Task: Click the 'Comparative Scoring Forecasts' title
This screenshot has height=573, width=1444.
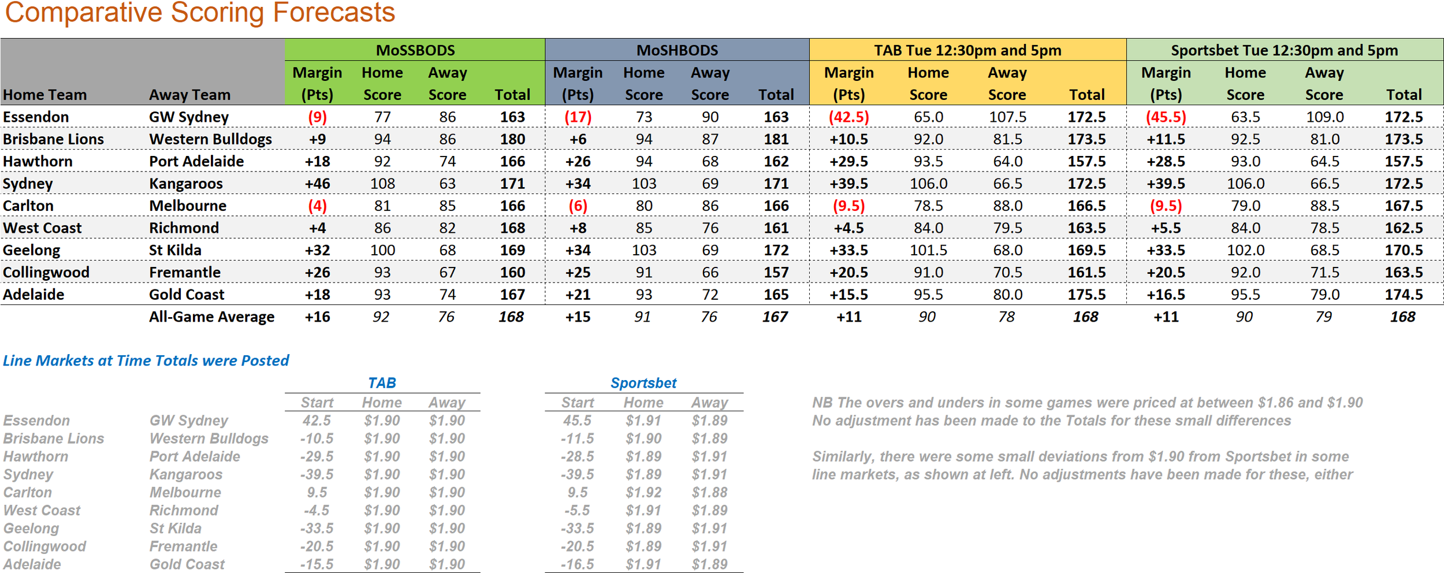Action: (200, 13)
